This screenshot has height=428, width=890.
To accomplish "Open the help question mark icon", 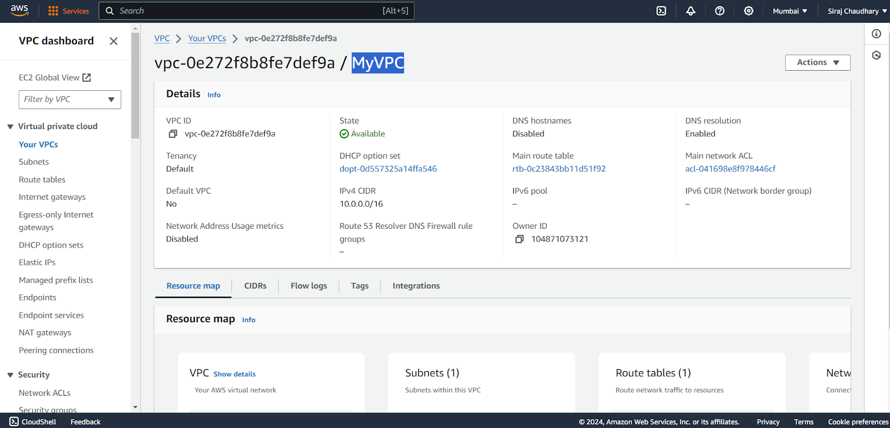I will click(x=720, y=11).
